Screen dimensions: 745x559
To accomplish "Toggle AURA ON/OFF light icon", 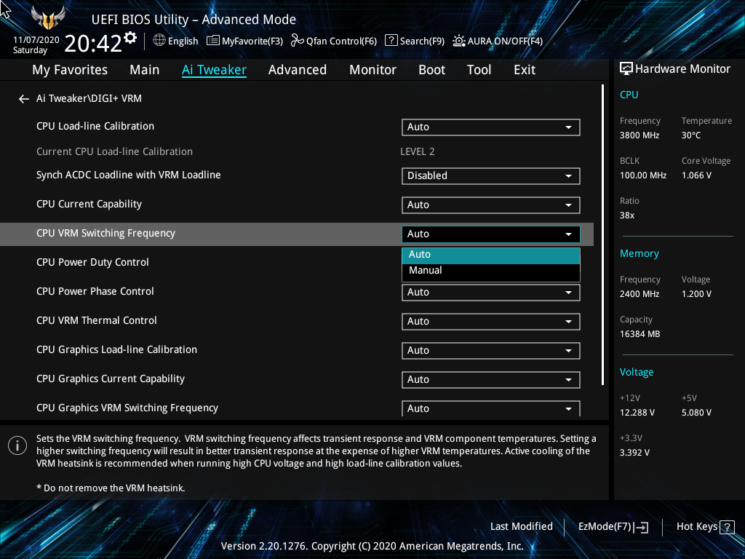I will [x=458, y=41].
